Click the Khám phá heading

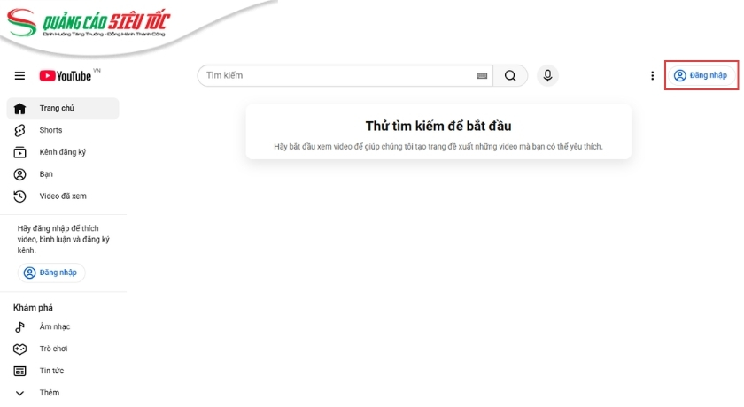[33, 308]
